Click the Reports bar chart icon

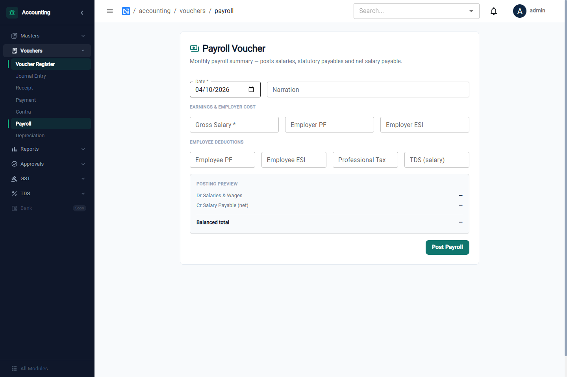[15, 149]
